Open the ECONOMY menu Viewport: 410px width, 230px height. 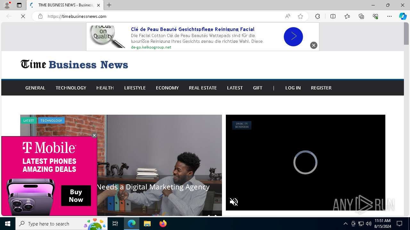[x=167, y=88]
